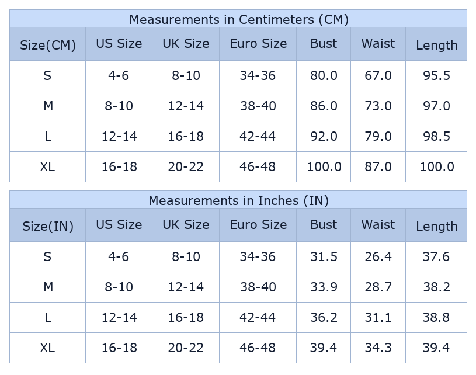Select the 95.5 length cell
Image resolution: width=476 pixels, height=375 pixels.
point(436,76)
